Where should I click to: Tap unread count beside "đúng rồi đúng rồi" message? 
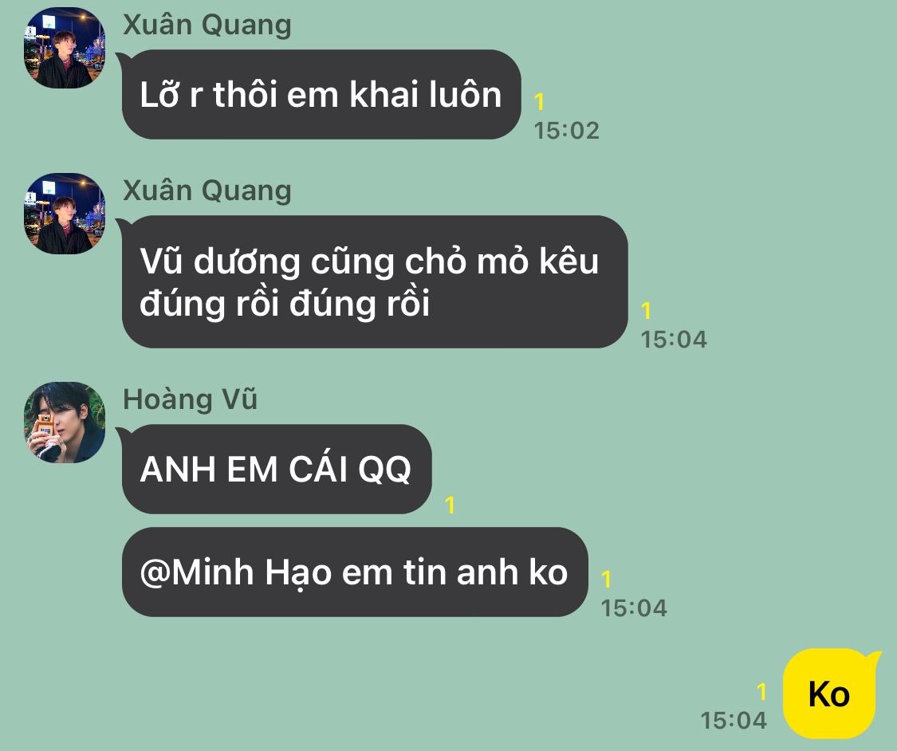coord(646,311)
